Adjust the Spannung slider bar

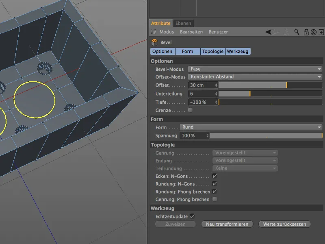[266, 136]
